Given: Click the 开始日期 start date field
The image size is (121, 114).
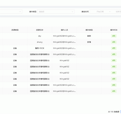Looking at the screenshot, I should coord(100,12).
